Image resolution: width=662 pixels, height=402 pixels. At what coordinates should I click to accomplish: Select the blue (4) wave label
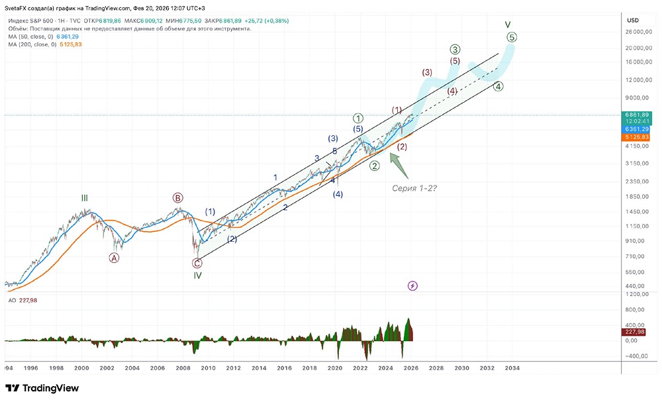[x=338, y=194]
